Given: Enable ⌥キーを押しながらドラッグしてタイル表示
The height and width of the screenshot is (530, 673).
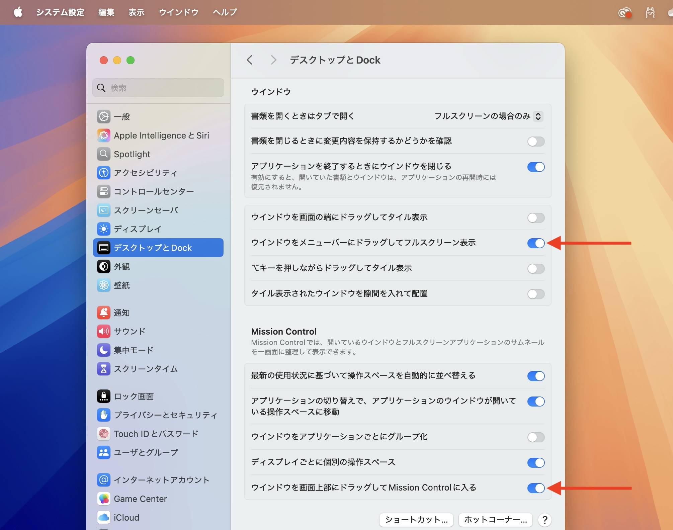Looking at the screenshot, I should coord(536,268).
